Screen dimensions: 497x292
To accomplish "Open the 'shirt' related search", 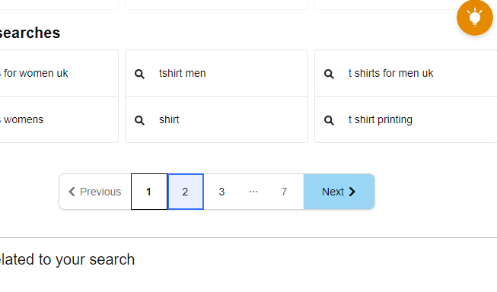I will 216,119.
